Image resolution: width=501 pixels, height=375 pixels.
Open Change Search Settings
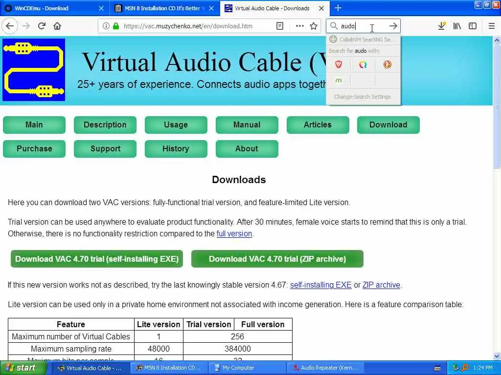point(363,97)
